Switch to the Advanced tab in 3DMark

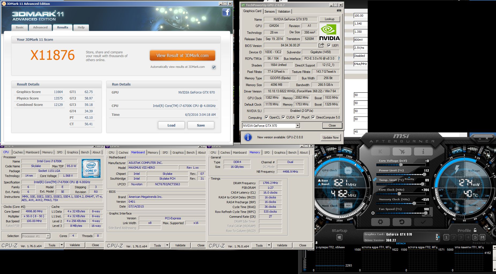click(40, 27)
